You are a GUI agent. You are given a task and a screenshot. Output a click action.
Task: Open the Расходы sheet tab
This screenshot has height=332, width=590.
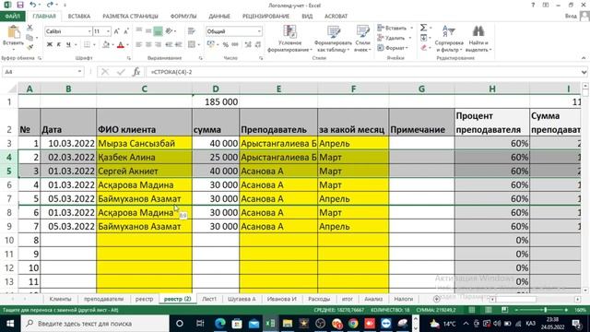(319, 299)
